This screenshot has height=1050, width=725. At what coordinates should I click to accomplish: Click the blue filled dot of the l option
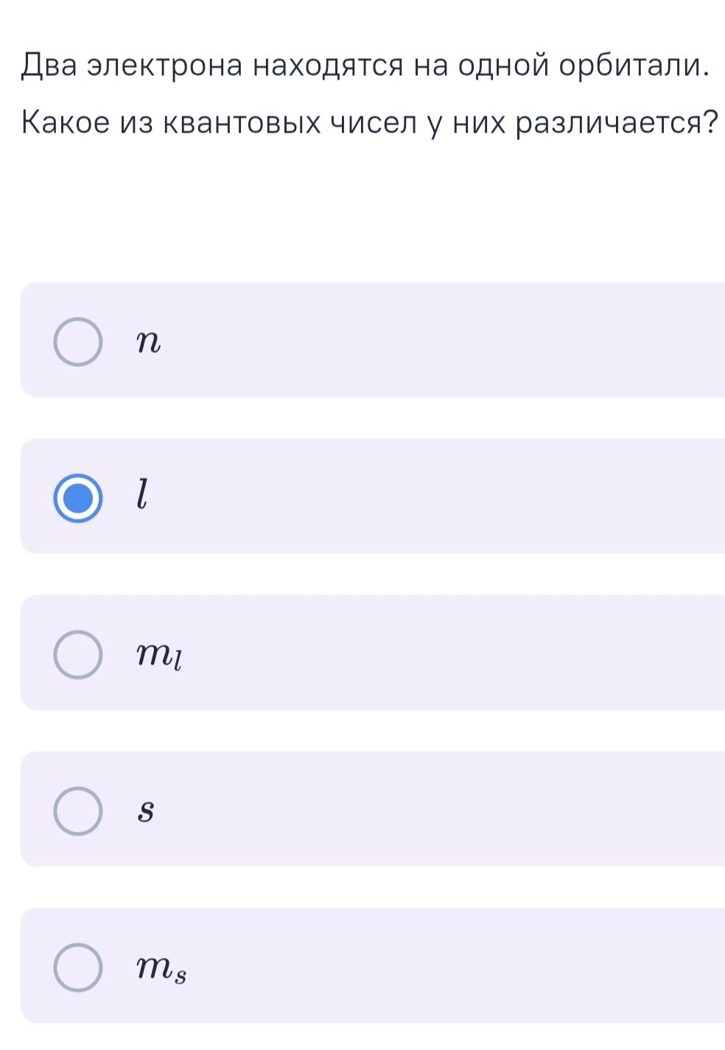(x=78, y=499)
